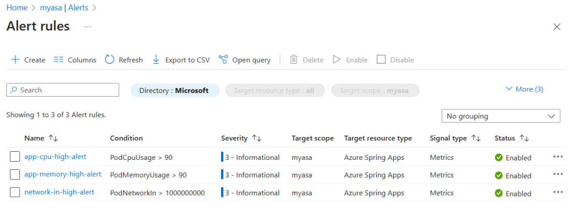Select the app-cpu-high-alert checkbox
Screen dimensions: 573x216
click(x=15, y=157)
